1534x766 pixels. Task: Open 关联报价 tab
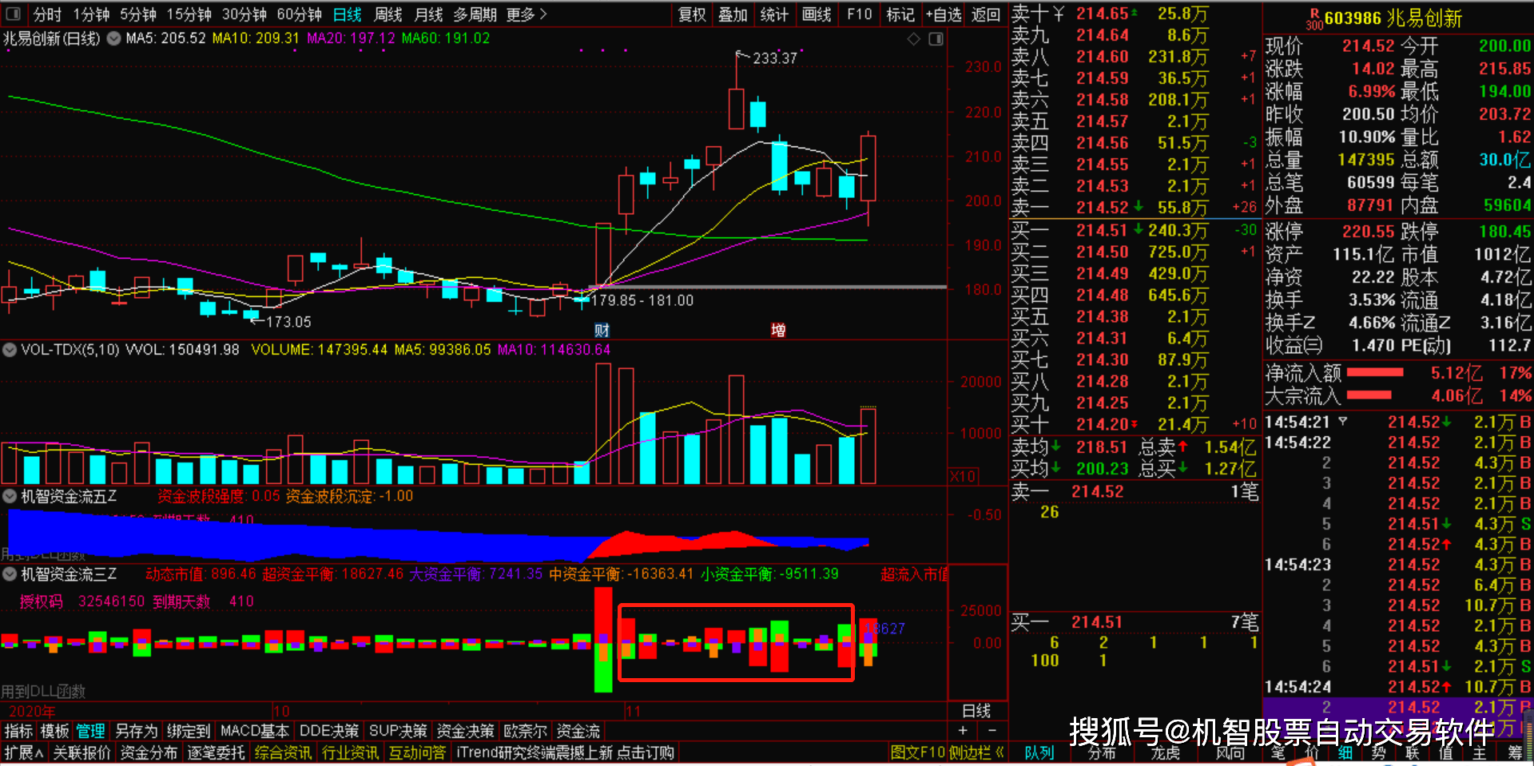click(81, 752)
